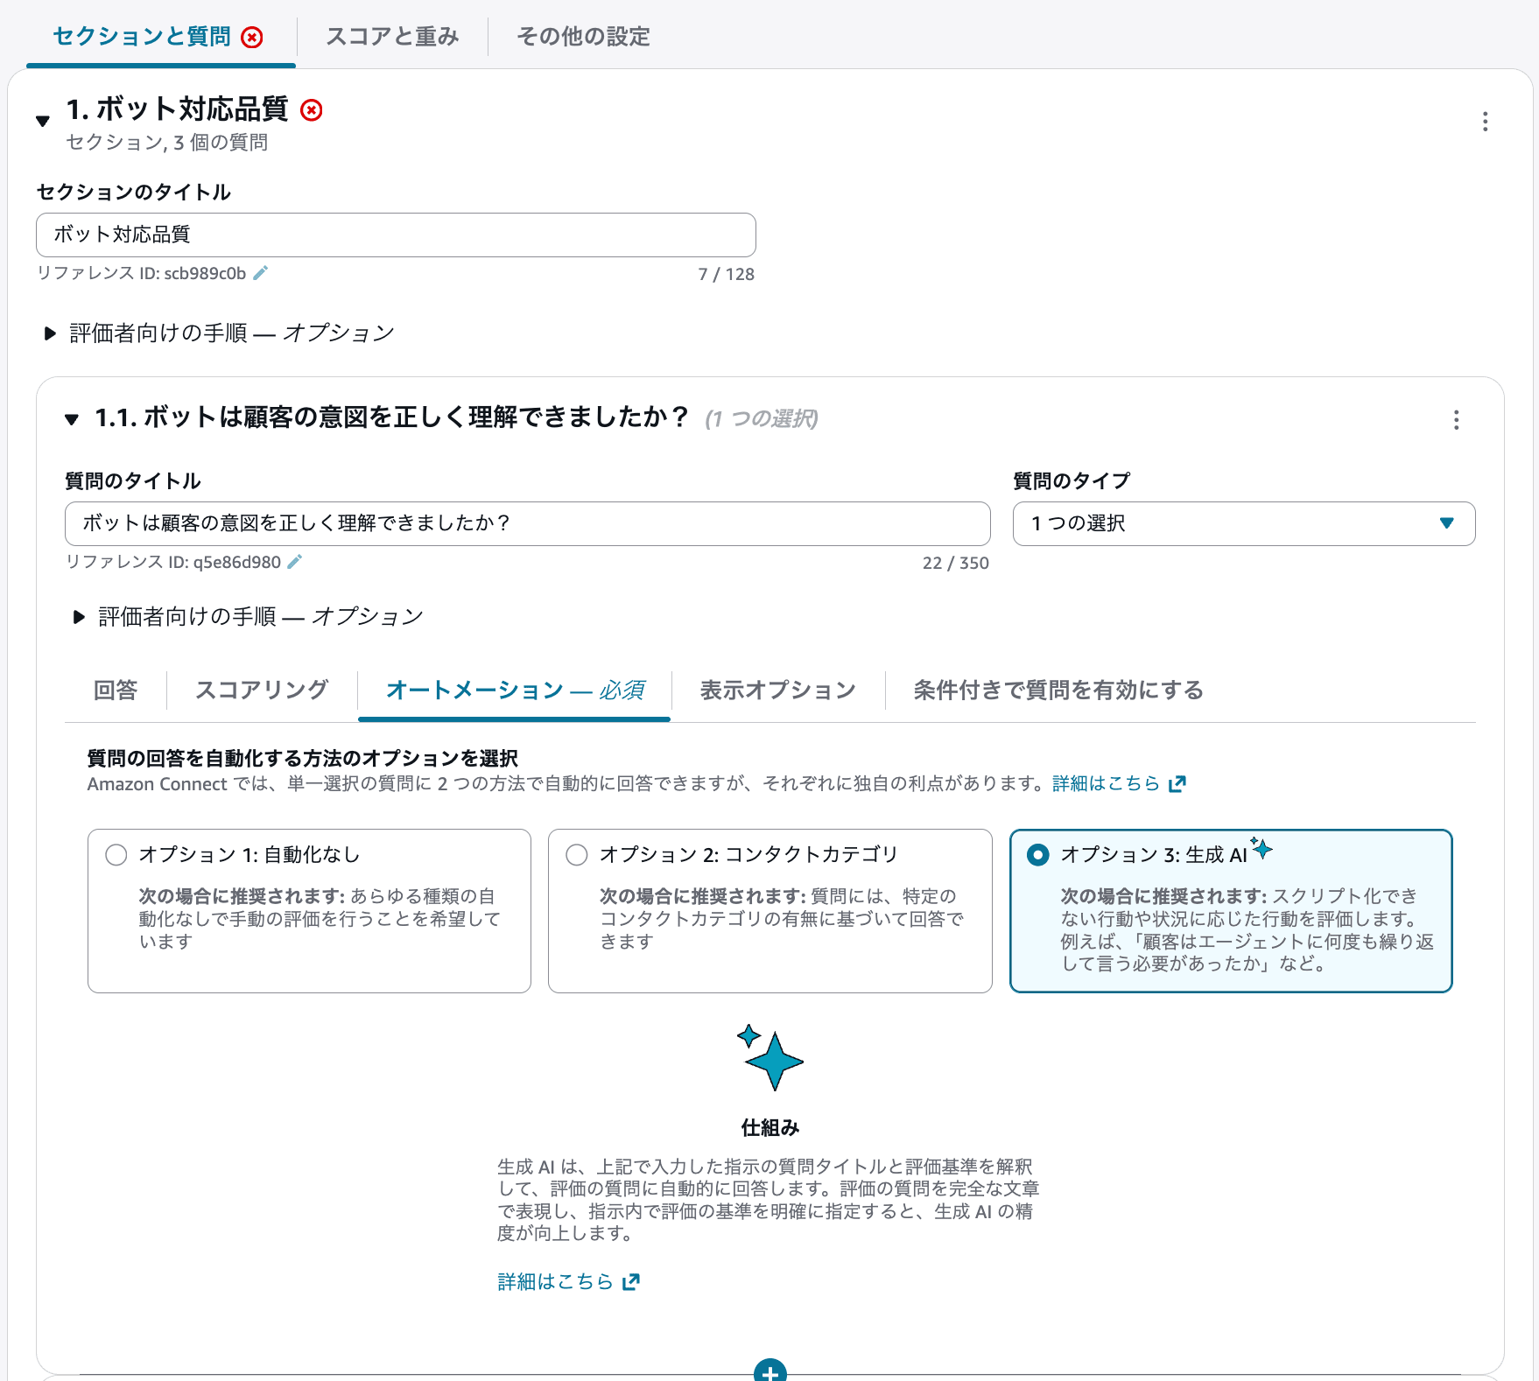Image resolution: width=1539 pixels, height=1381 pixels.
Task: Click into the 質問のタイトル input field
Action: 528,523
